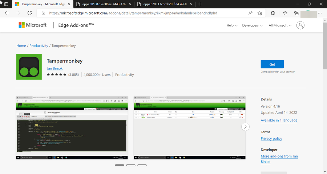Go back using the browser back arrow
The width and height of the screenshot is (327, 174).
click(7, 13)
